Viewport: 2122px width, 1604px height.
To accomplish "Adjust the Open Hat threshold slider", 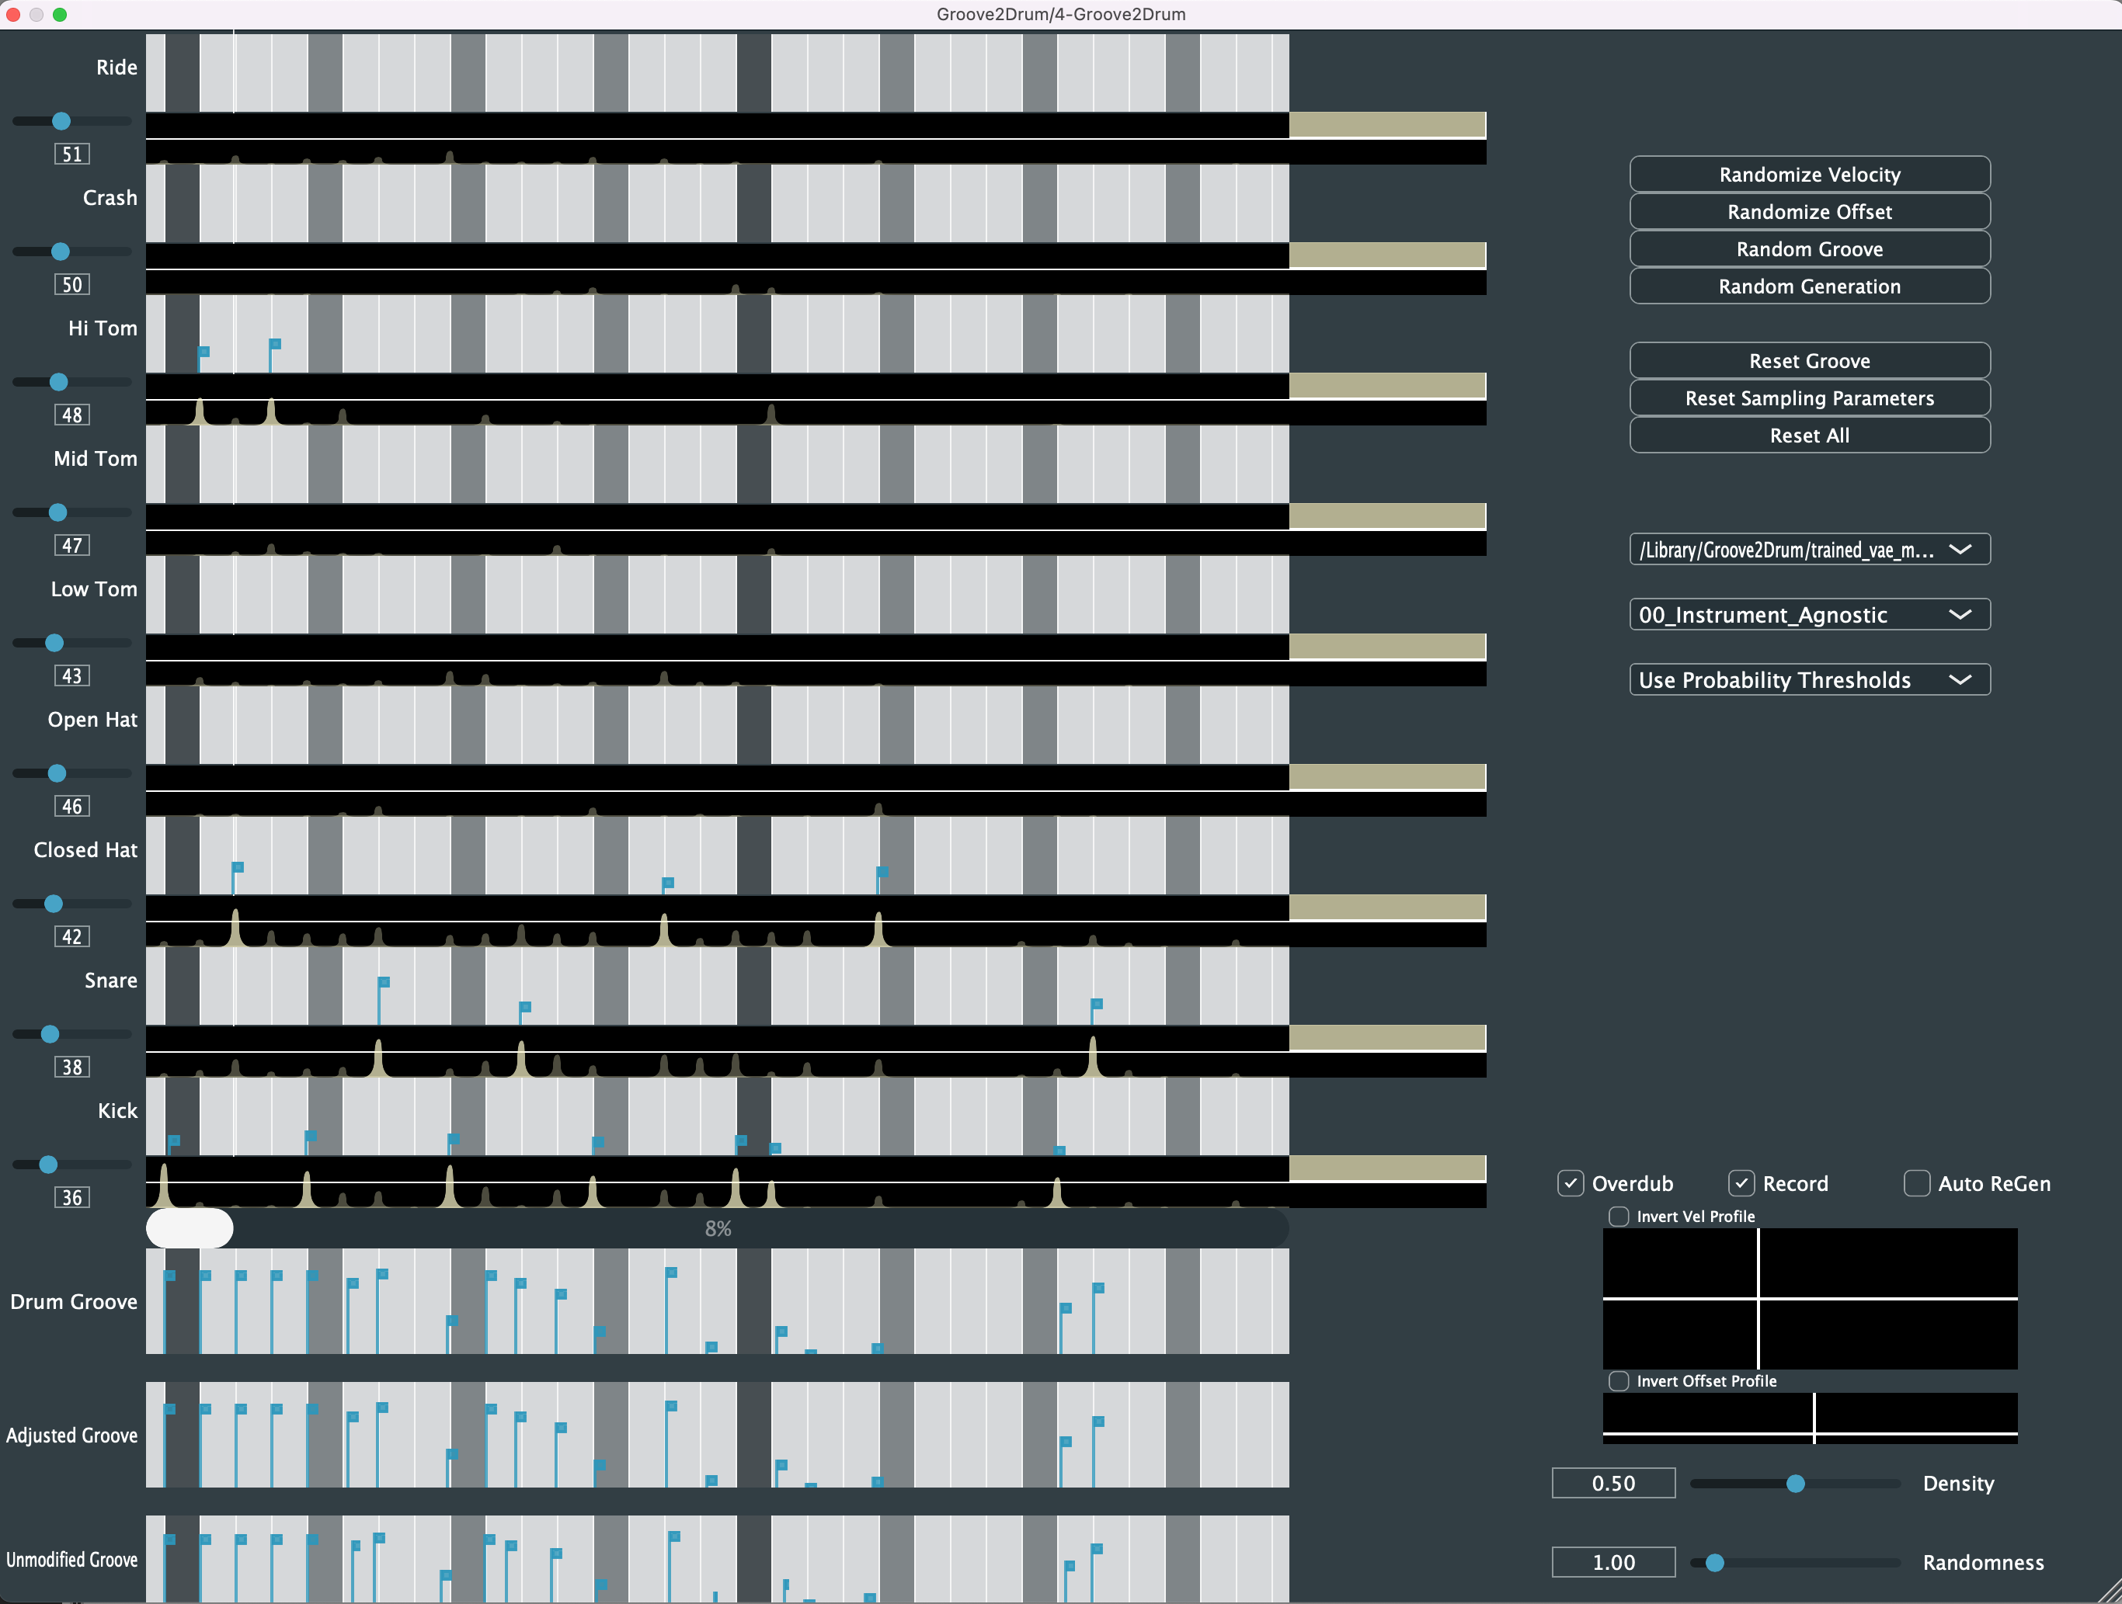I will click(x=57, y=772).
